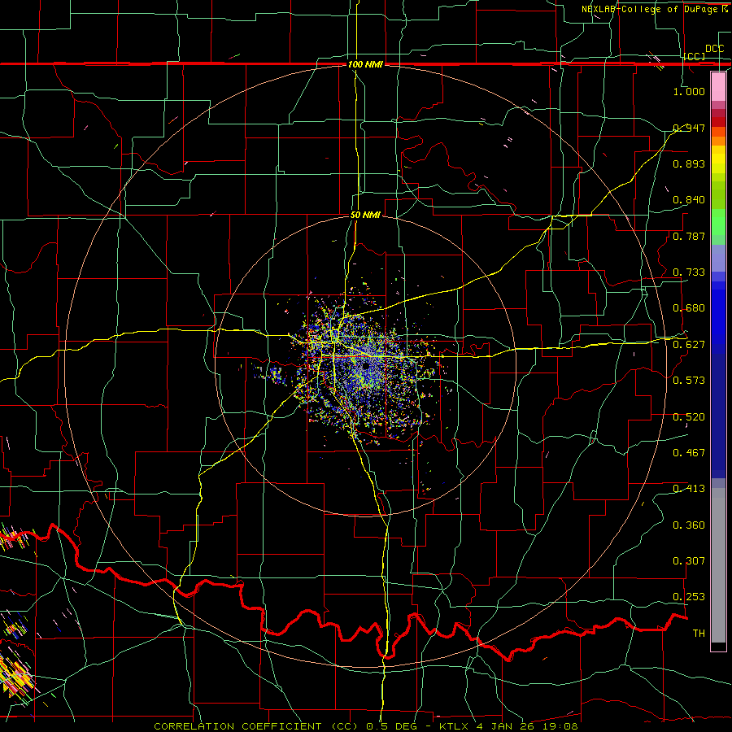The image size is (732, 732).
Task: Click the DCC label above the color scale
Action: (714, 49)
